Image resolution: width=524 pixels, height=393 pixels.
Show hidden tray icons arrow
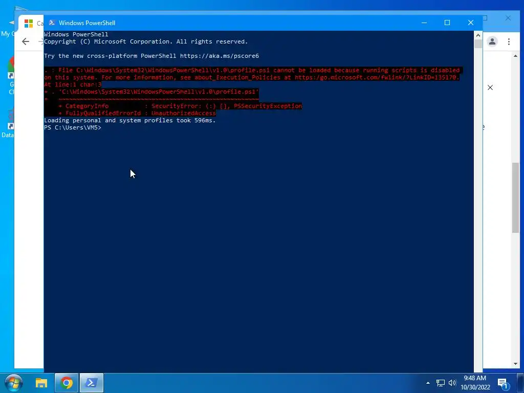(x=428, y=383)
